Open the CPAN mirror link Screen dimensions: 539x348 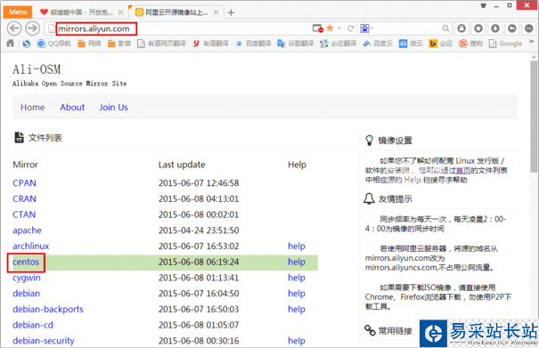point(24,182)
